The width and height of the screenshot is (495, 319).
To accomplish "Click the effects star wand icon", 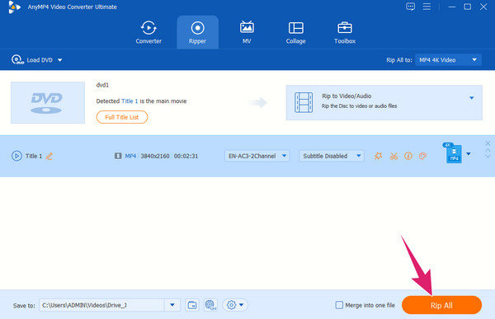I will (x=378, y=156).
